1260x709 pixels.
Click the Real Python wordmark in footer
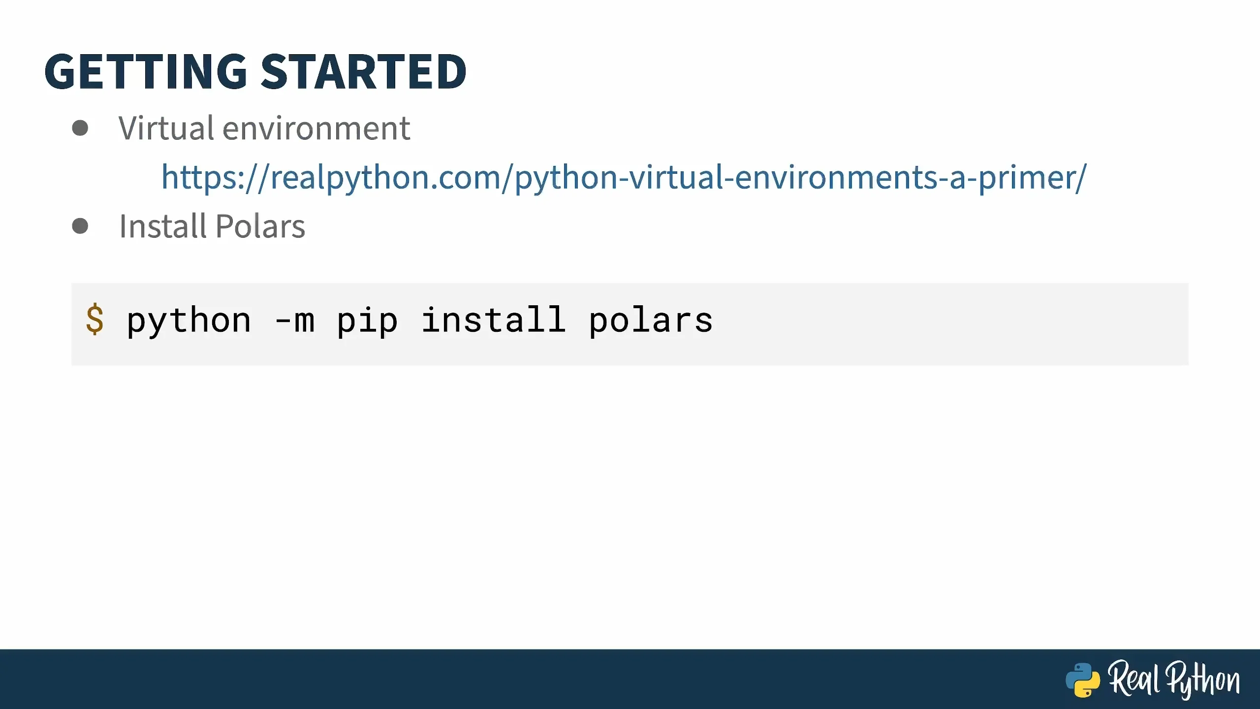1173,679
